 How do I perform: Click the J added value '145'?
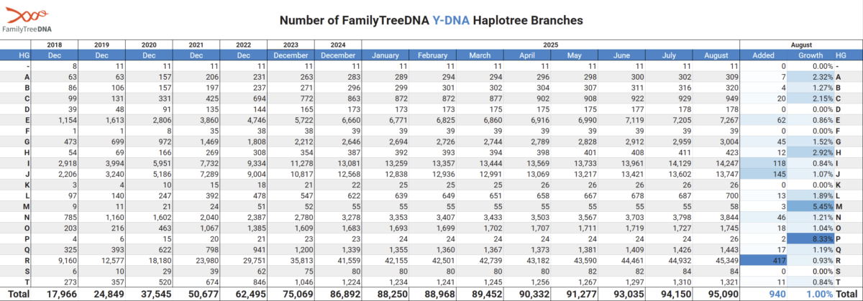763,175
